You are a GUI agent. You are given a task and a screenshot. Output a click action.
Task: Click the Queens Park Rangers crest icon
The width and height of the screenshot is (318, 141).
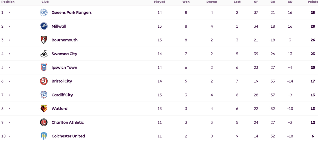point(44,13)
